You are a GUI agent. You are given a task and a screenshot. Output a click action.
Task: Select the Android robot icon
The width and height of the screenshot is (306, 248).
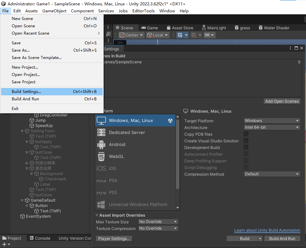pyautogui.click(x=101, y=145)
